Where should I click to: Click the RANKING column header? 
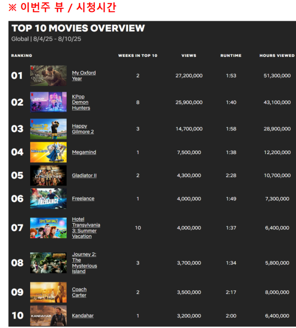click(x=22, y=55)
